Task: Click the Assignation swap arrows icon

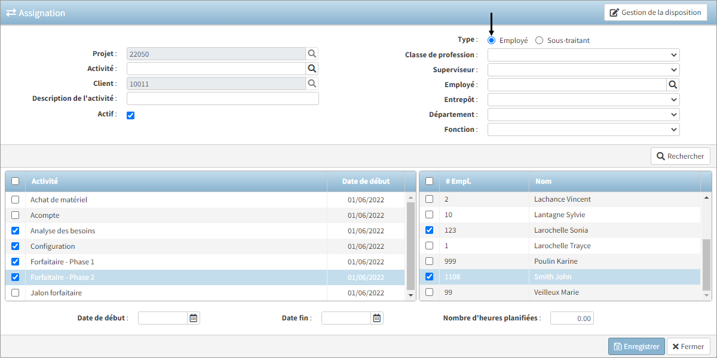Action: [12, 12]
